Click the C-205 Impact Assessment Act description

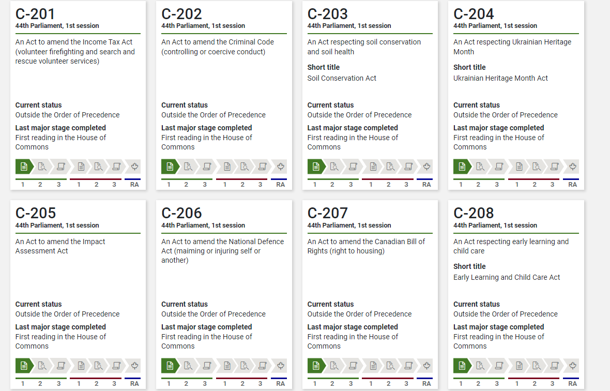click(x=60, y=246)
